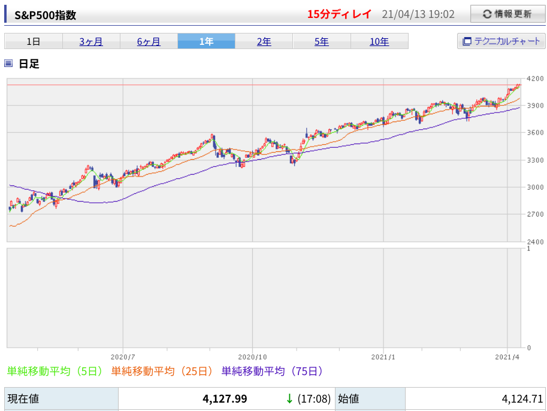Click the green down arrow indicator
547x411 pixels.
[x=289, y=398]
